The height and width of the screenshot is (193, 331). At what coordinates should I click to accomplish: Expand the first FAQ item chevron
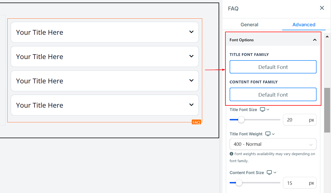[191, 32]
